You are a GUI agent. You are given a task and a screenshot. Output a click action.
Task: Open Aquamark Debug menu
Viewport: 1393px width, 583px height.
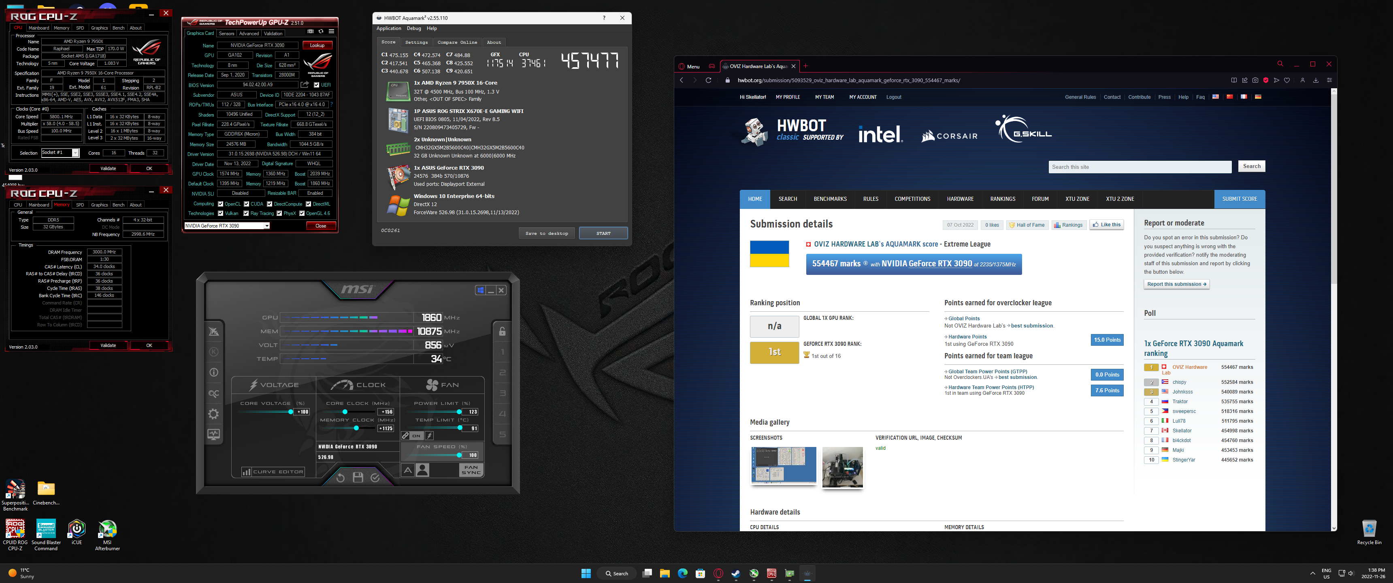click(x=414, y=28)
